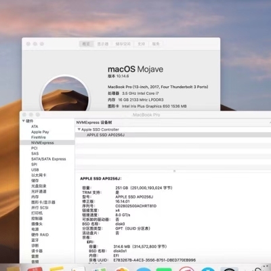Select ATA in the hardware sidebar

(35, 127)
